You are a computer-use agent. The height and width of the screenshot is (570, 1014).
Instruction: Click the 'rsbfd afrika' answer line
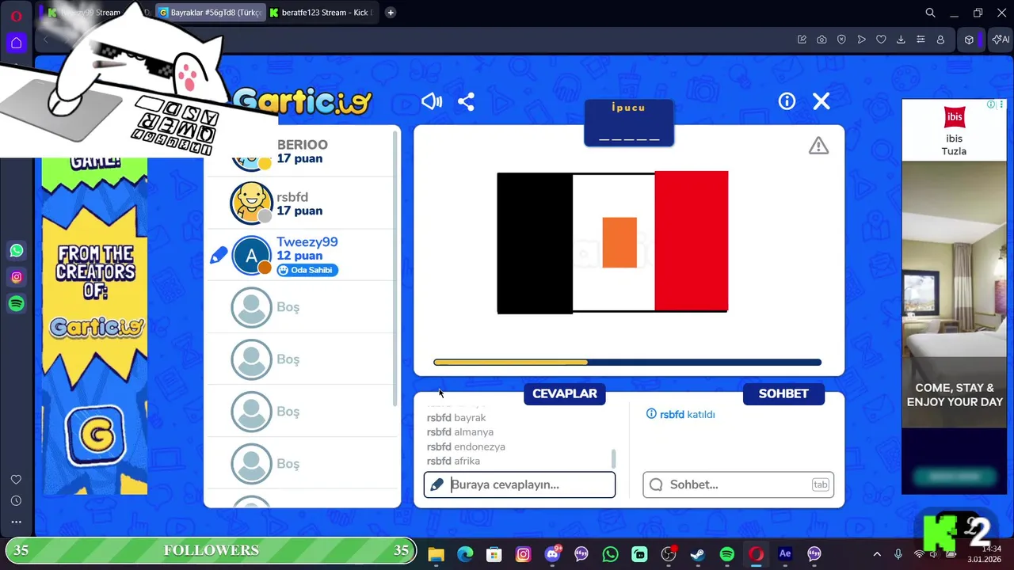pyautogui.click(x=453, y=461)
